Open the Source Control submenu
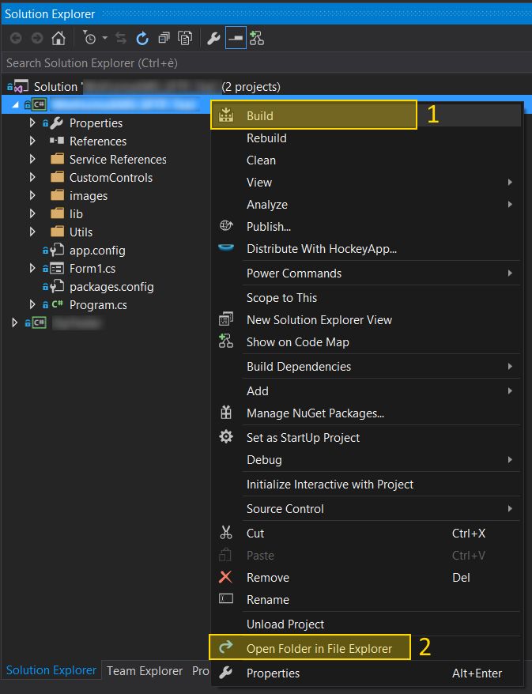This screenshot has height=694, width=532. coord(365,509)
